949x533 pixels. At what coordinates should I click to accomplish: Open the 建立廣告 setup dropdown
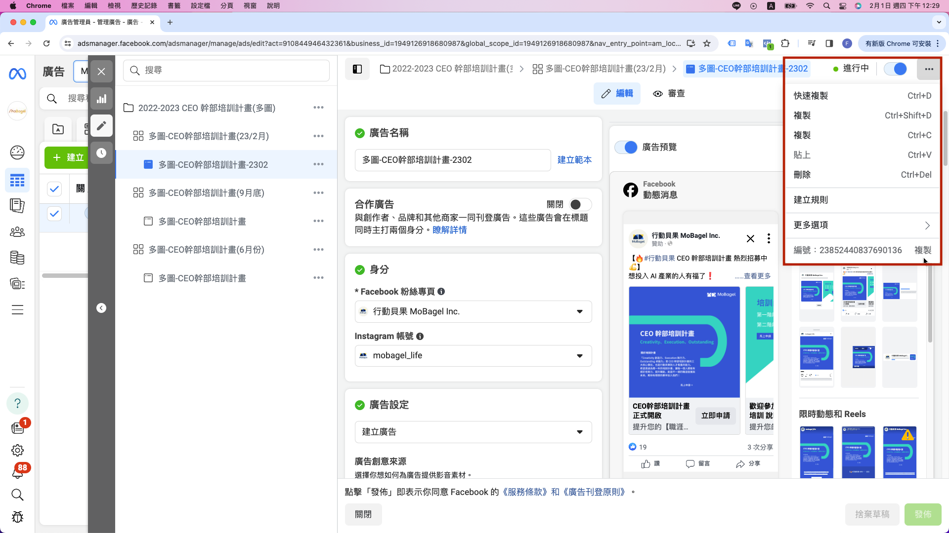[x=473, y=432]
